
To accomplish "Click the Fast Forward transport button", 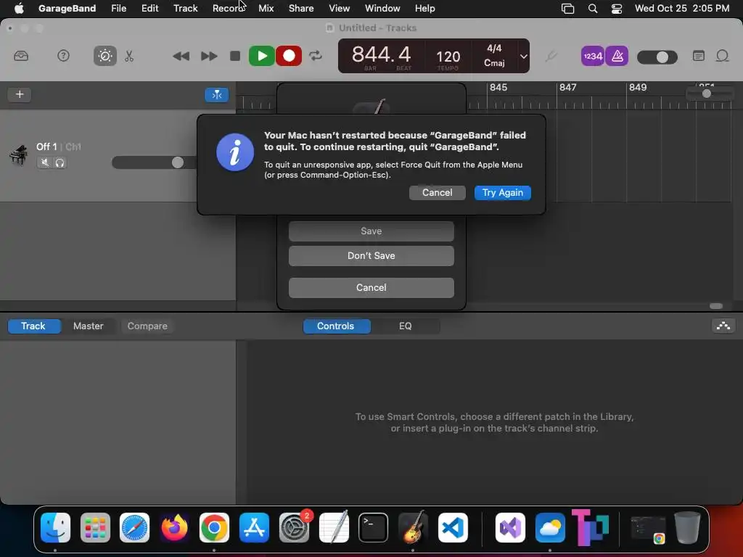I will (x=208, y=57).
